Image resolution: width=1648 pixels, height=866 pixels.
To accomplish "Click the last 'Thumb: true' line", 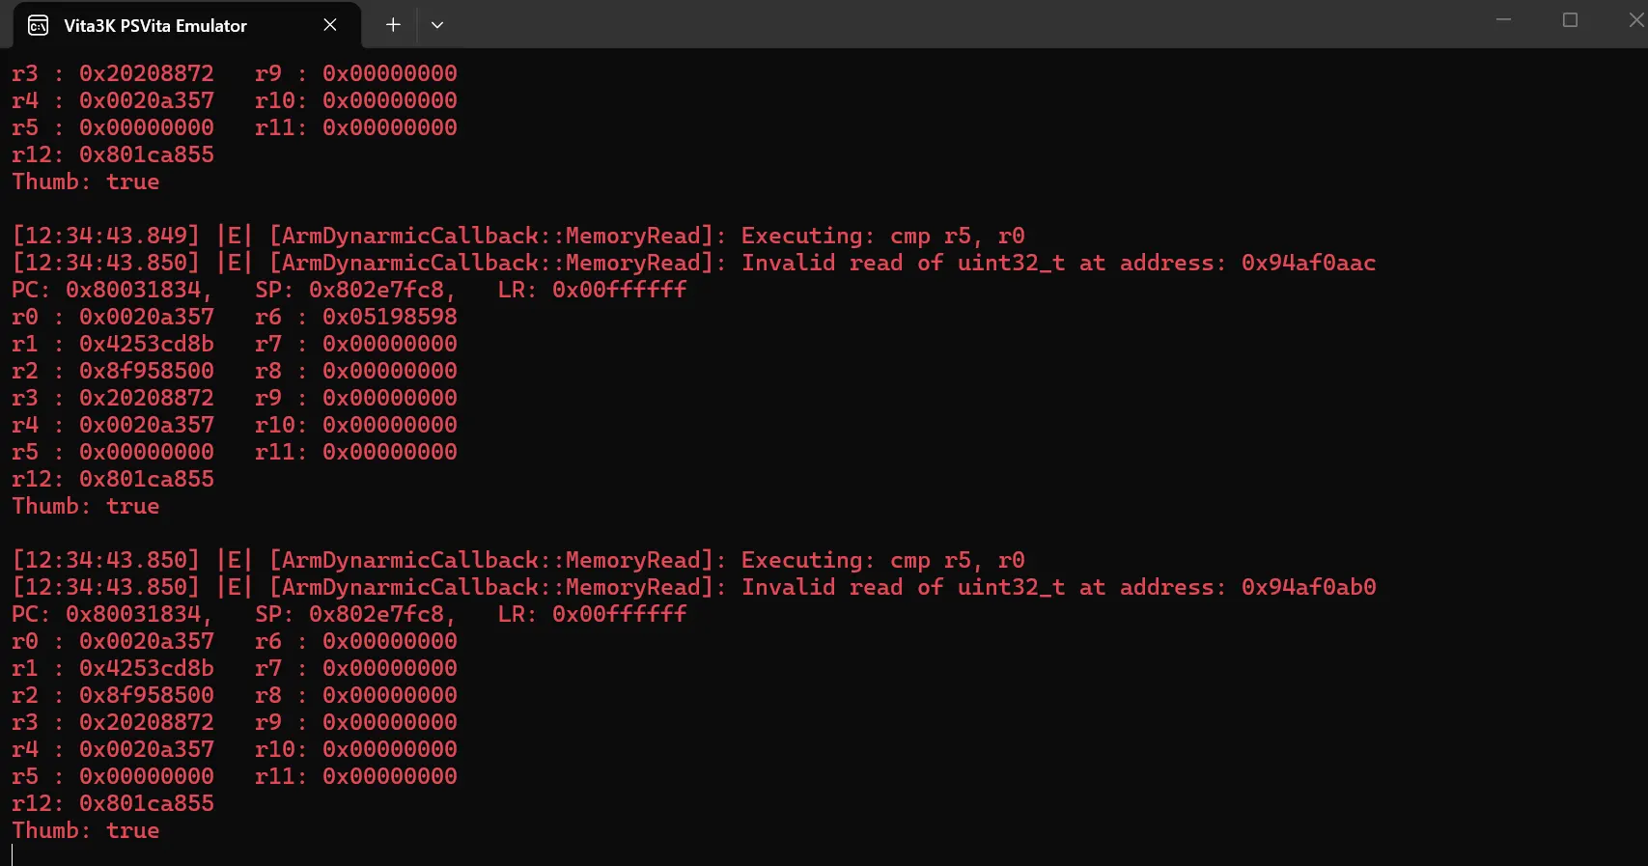I will (86, 830).
